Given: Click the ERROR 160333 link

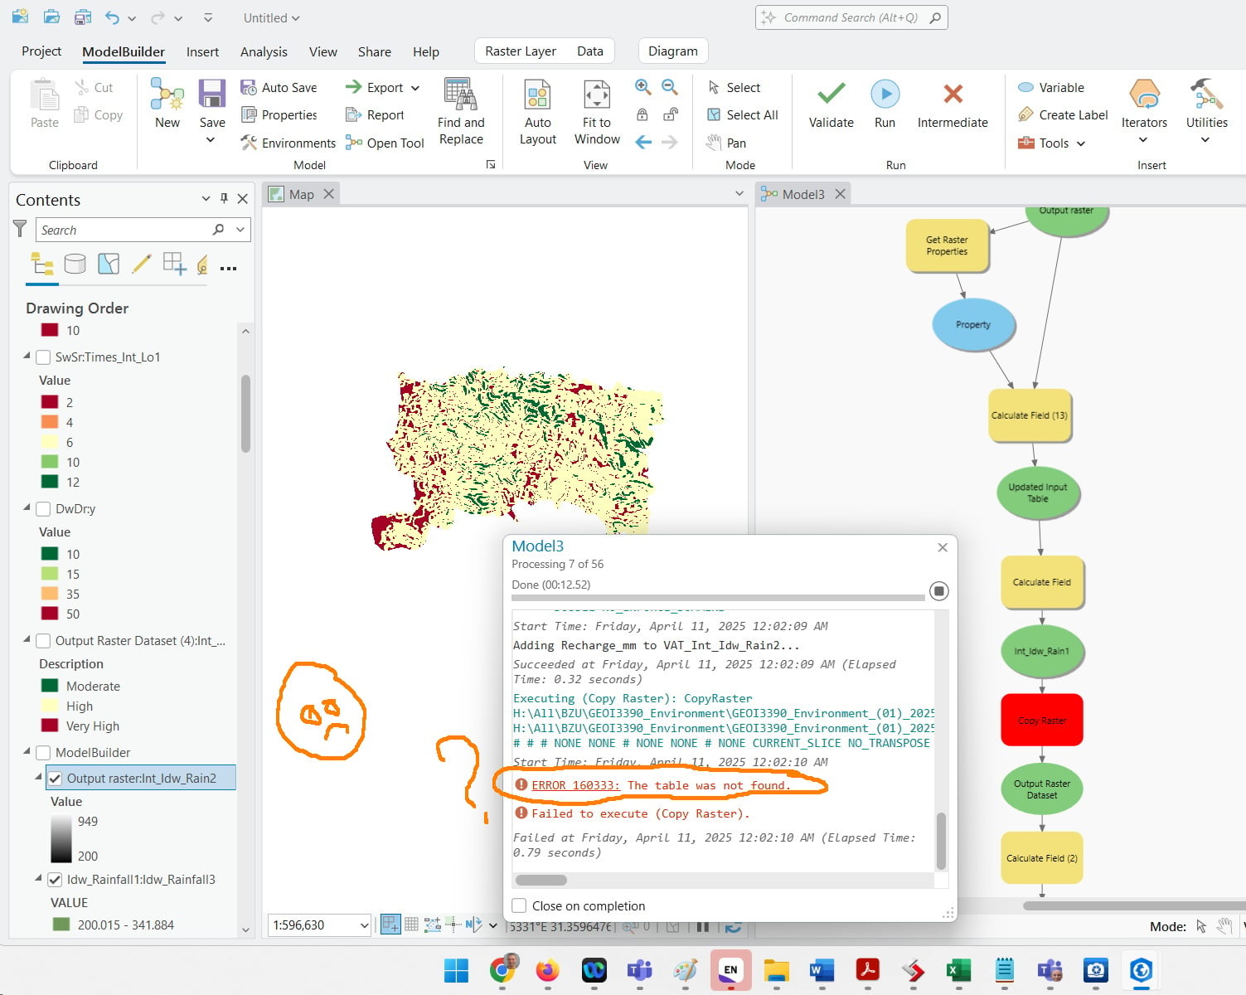Looking at the screenshot, I should click(575, 785).
